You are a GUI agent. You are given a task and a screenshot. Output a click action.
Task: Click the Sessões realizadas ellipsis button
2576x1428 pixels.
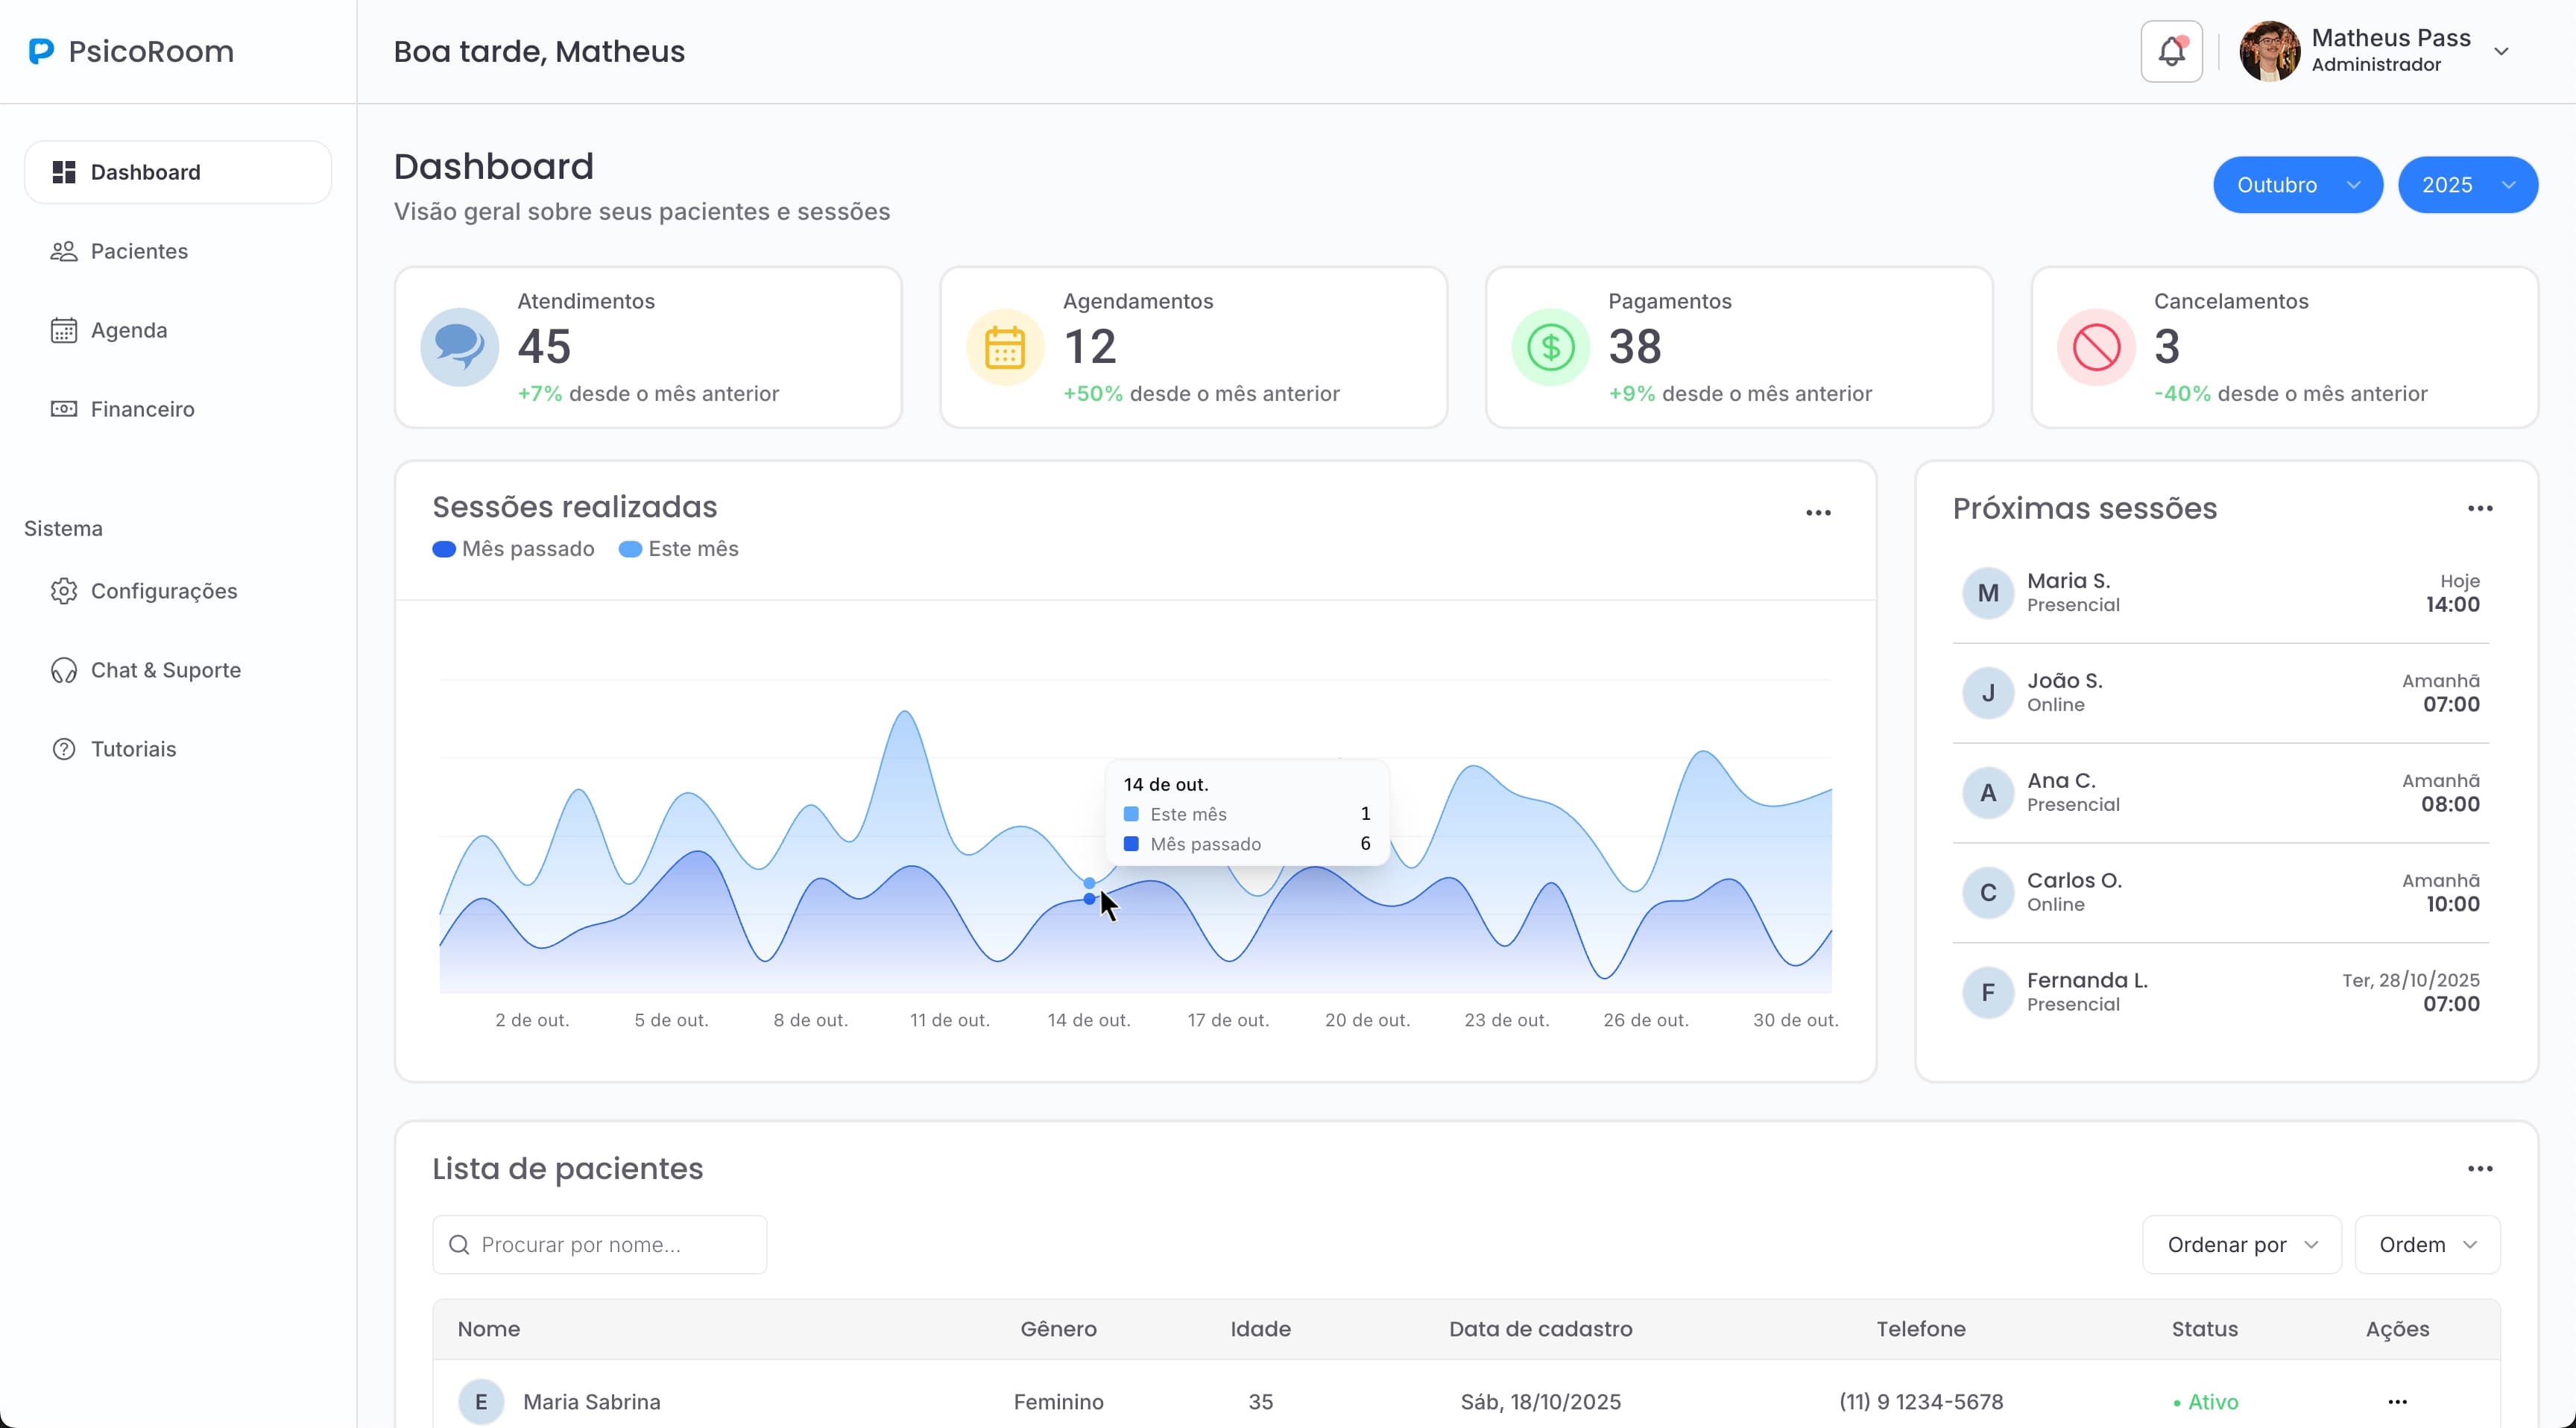click(x=1818, y=512)
